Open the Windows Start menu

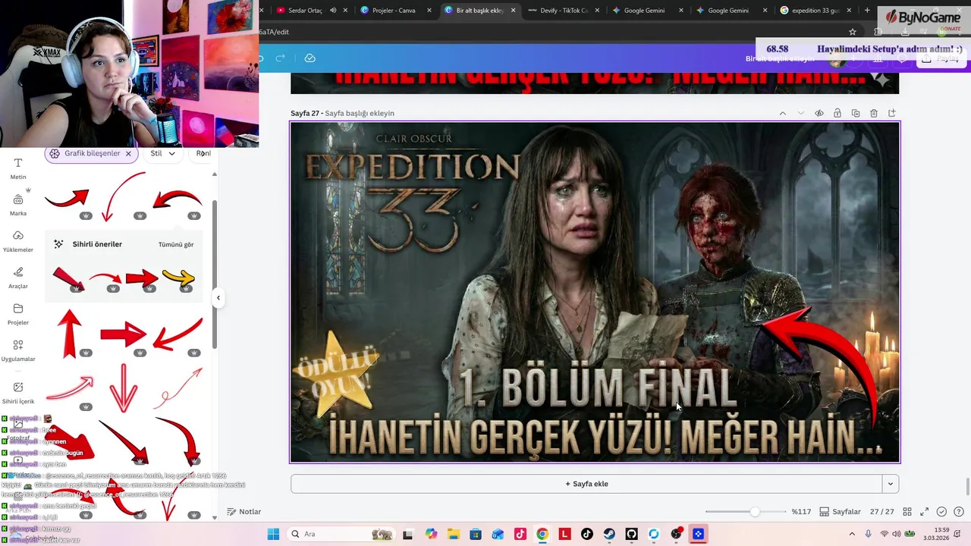273,534
